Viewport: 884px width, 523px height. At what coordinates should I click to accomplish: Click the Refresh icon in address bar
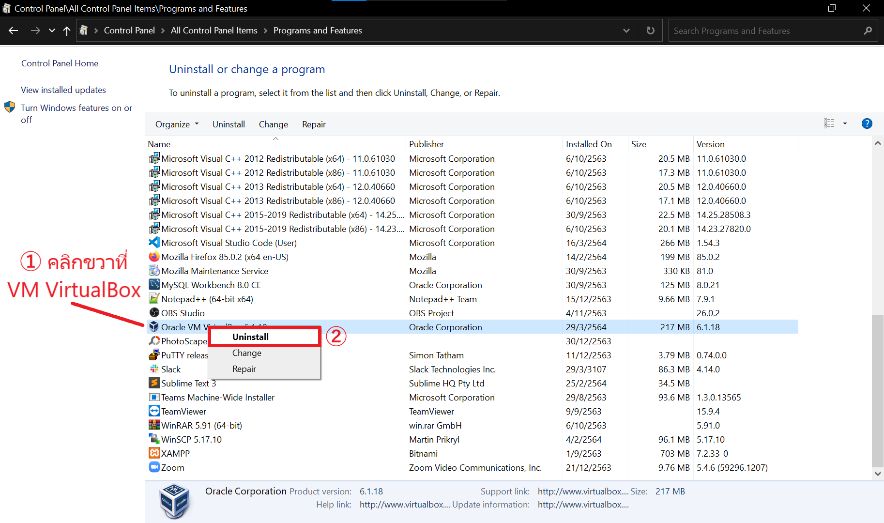pyautogui.click(x=651, y=31)
